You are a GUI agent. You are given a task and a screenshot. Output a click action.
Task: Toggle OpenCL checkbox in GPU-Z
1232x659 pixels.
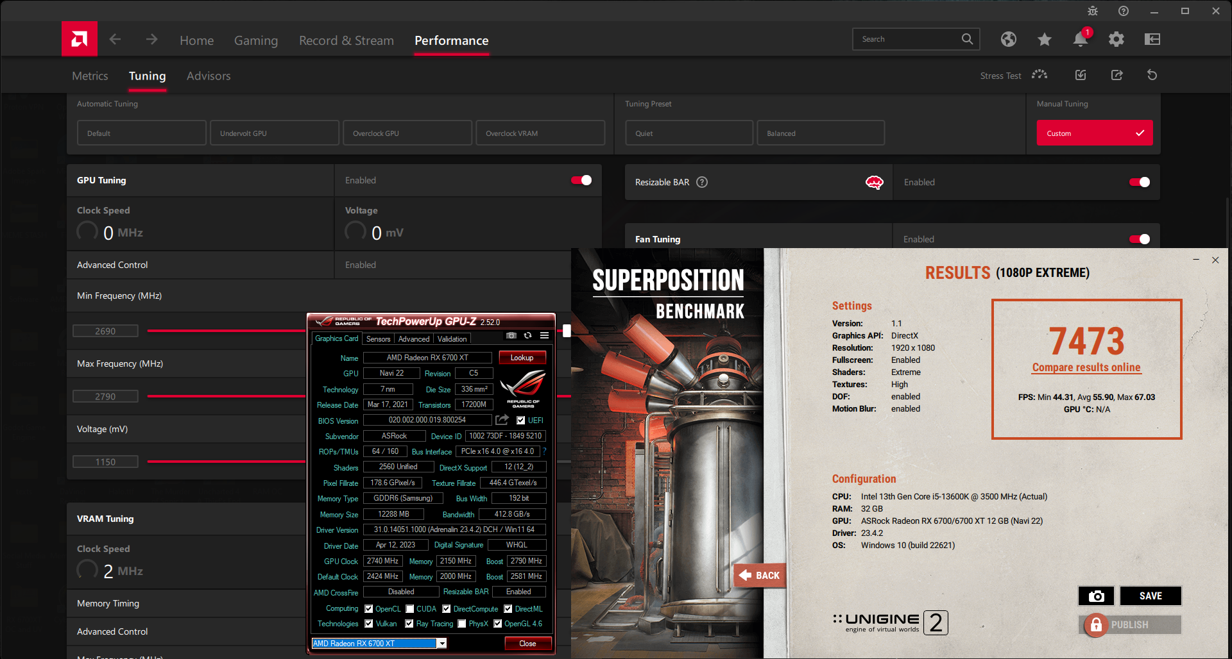click(368, 609)
